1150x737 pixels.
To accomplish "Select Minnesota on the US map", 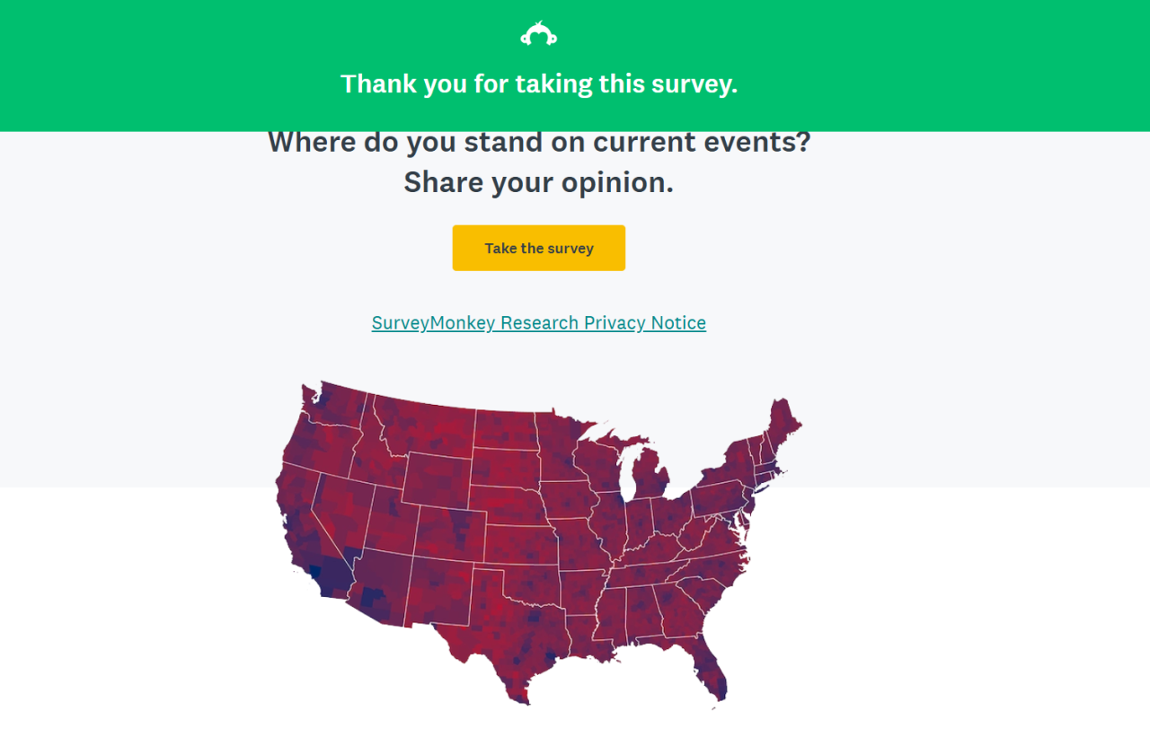I will pyautogui.click(x=562, y=449).
